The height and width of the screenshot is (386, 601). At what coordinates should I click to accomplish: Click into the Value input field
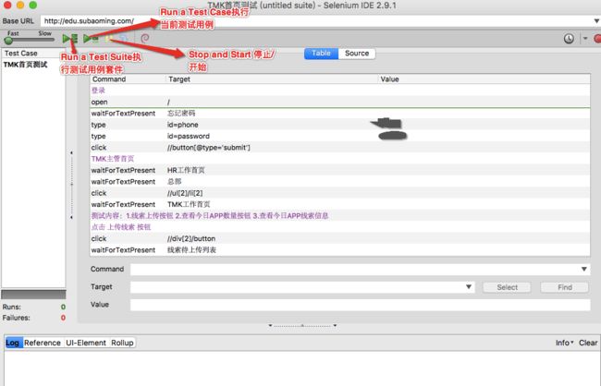[360, 305]
